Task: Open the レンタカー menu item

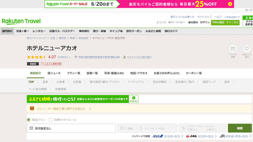Action: (x=39, y=31)
